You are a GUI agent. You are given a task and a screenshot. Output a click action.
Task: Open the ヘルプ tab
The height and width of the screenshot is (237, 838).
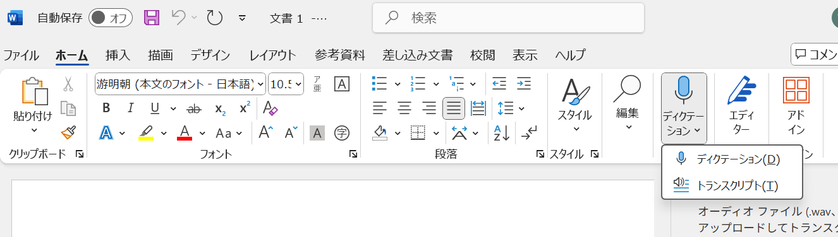[x=570, y=55]
